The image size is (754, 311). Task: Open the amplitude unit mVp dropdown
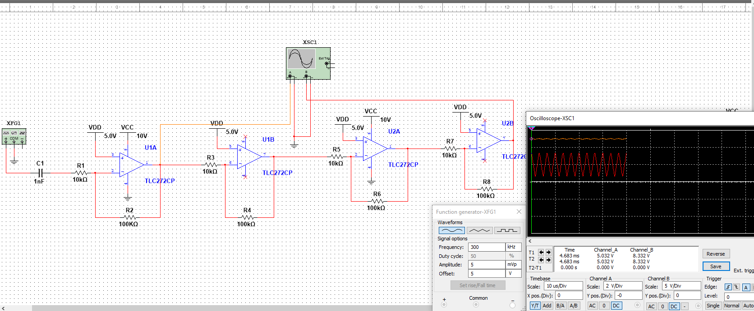point(513,265)
